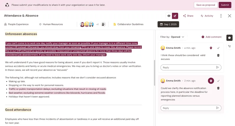Open the Share option
Screen dimensions: 235x126
188,16
